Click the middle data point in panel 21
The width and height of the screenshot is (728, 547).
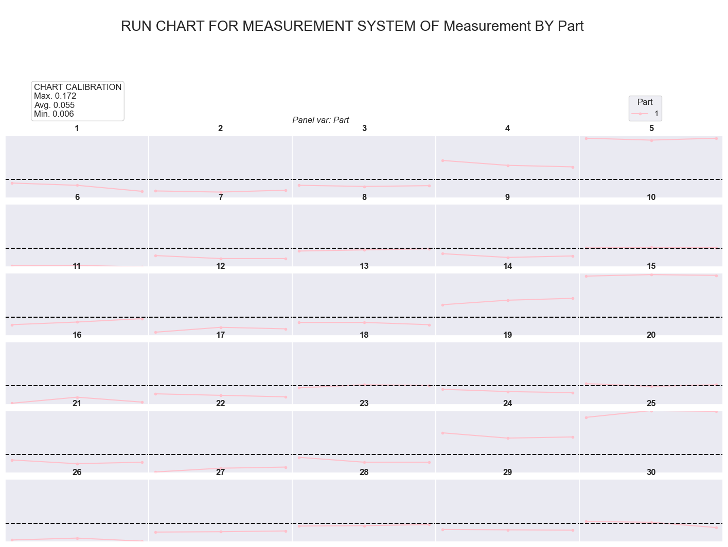click(77, 464)
